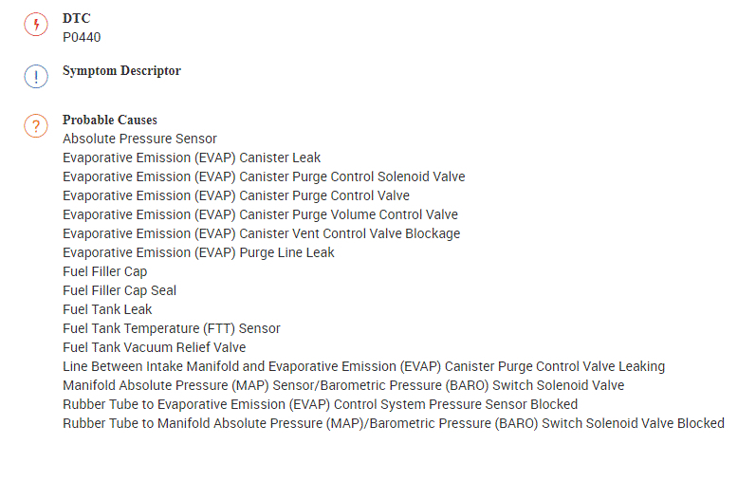
Task: Click the Fuel Filler Cap Seal cause
Action: [x=120, y=290]
